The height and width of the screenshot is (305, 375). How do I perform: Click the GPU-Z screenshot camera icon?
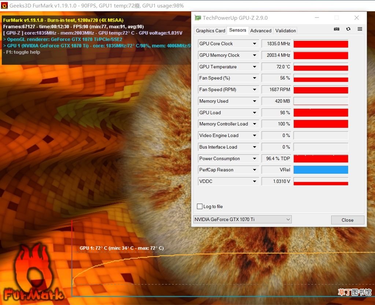coord(337,29)
